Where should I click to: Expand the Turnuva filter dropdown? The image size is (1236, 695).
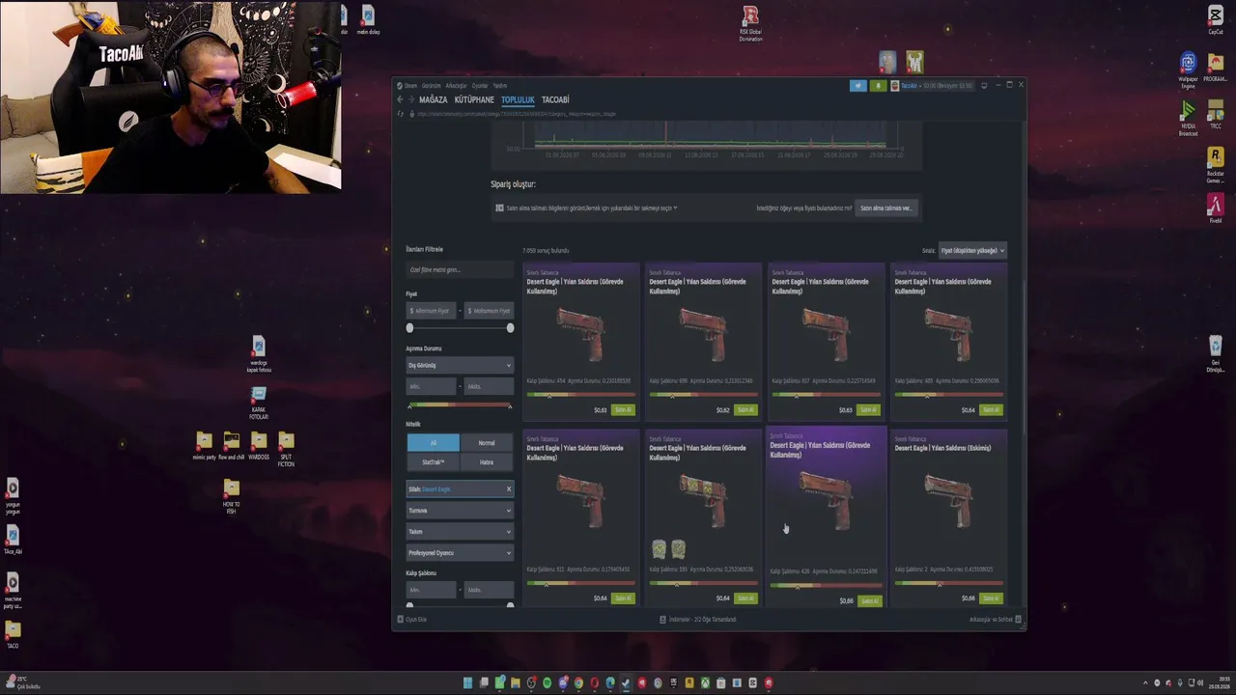[x=460, y=511]
